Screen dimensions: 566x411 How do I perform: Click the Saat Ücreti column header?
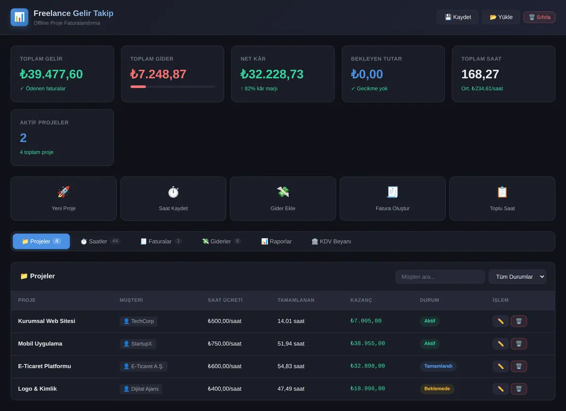click(225, 300)
